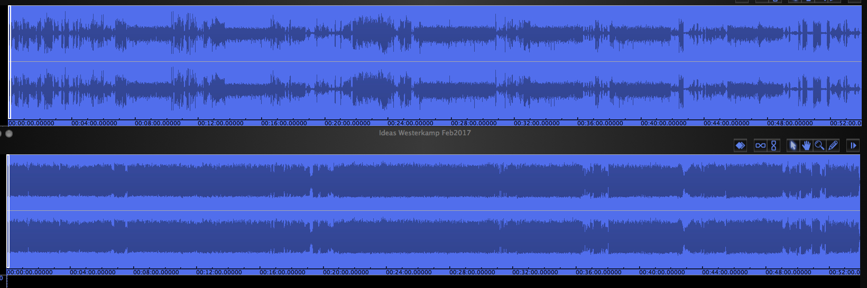867x288 pixels.
Task: Select the magnifier zoom tool
Action: click(819, 145)
